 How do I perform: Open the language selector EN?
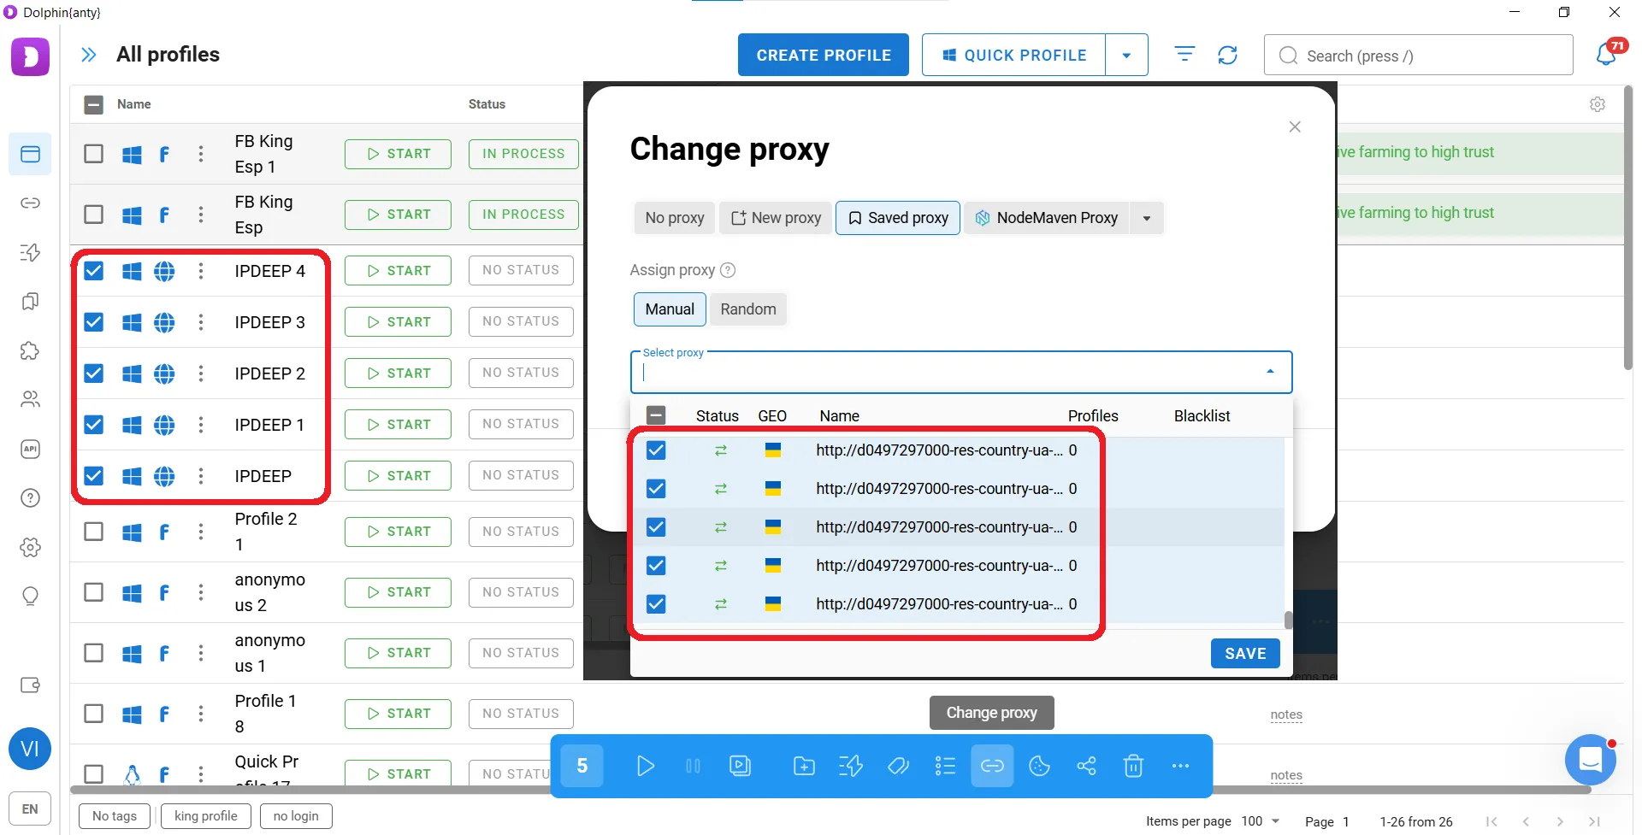coord(30,809)
